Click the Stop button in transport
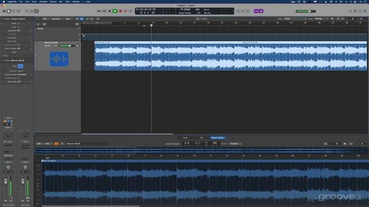This screenshot has width=369, height=207. pos(110,11)
